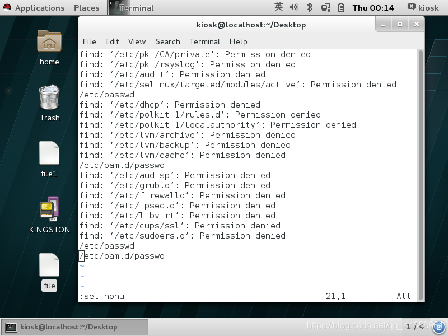Open the Terminal menu in the menubar
This screenshot has height=336, width=448.
(204, 41)
